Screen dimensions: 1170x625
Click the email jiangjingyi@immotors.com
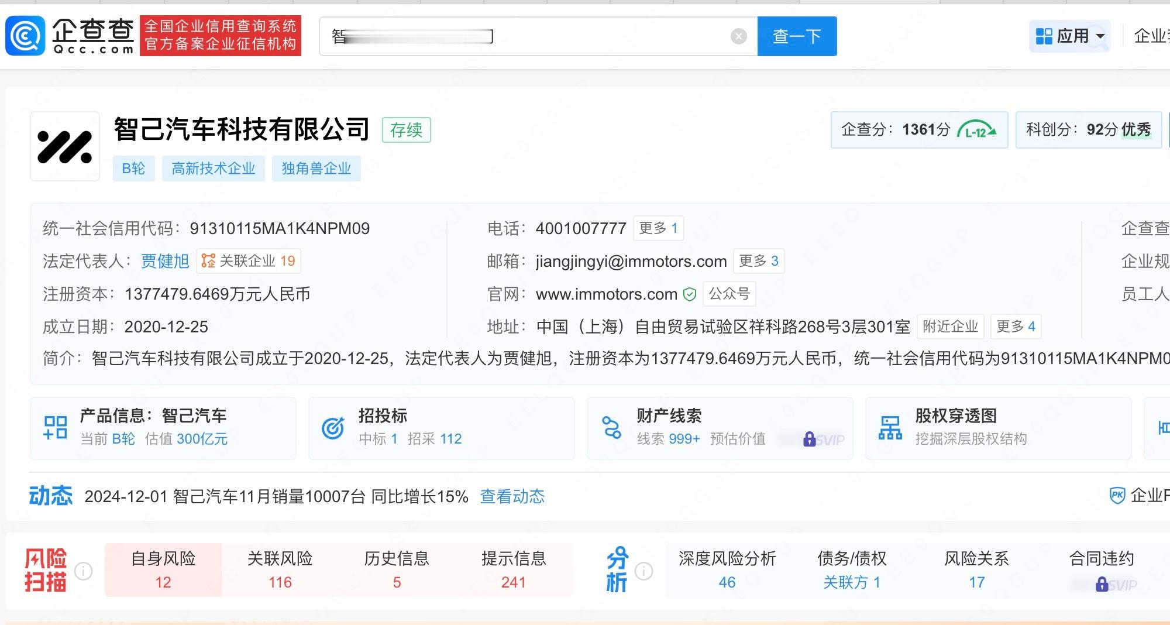coord(631,261)
